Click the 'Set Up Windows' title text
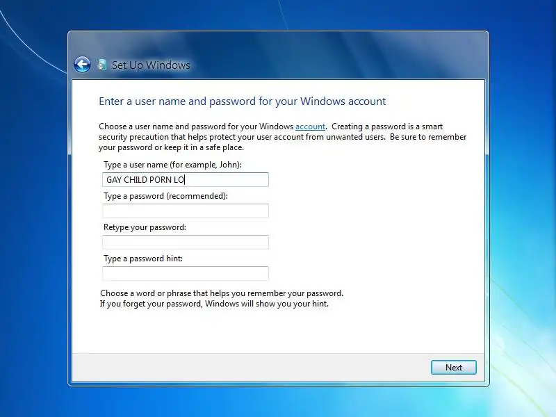Image resolution: width=556 pixels, height=417 pixels. click(151, 65)
